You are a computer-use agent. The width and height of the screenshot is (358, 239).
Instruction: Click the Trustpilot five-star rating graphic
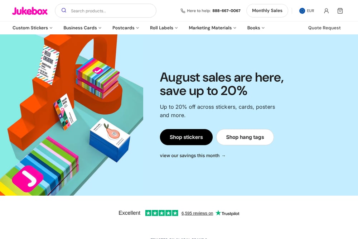point(162,213)
